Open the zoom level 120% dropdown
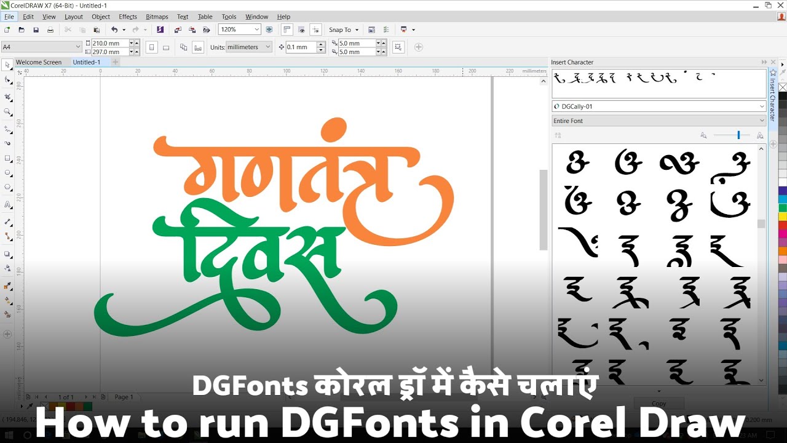Viewport: 787px width, 443px height. tap(257, 30)
